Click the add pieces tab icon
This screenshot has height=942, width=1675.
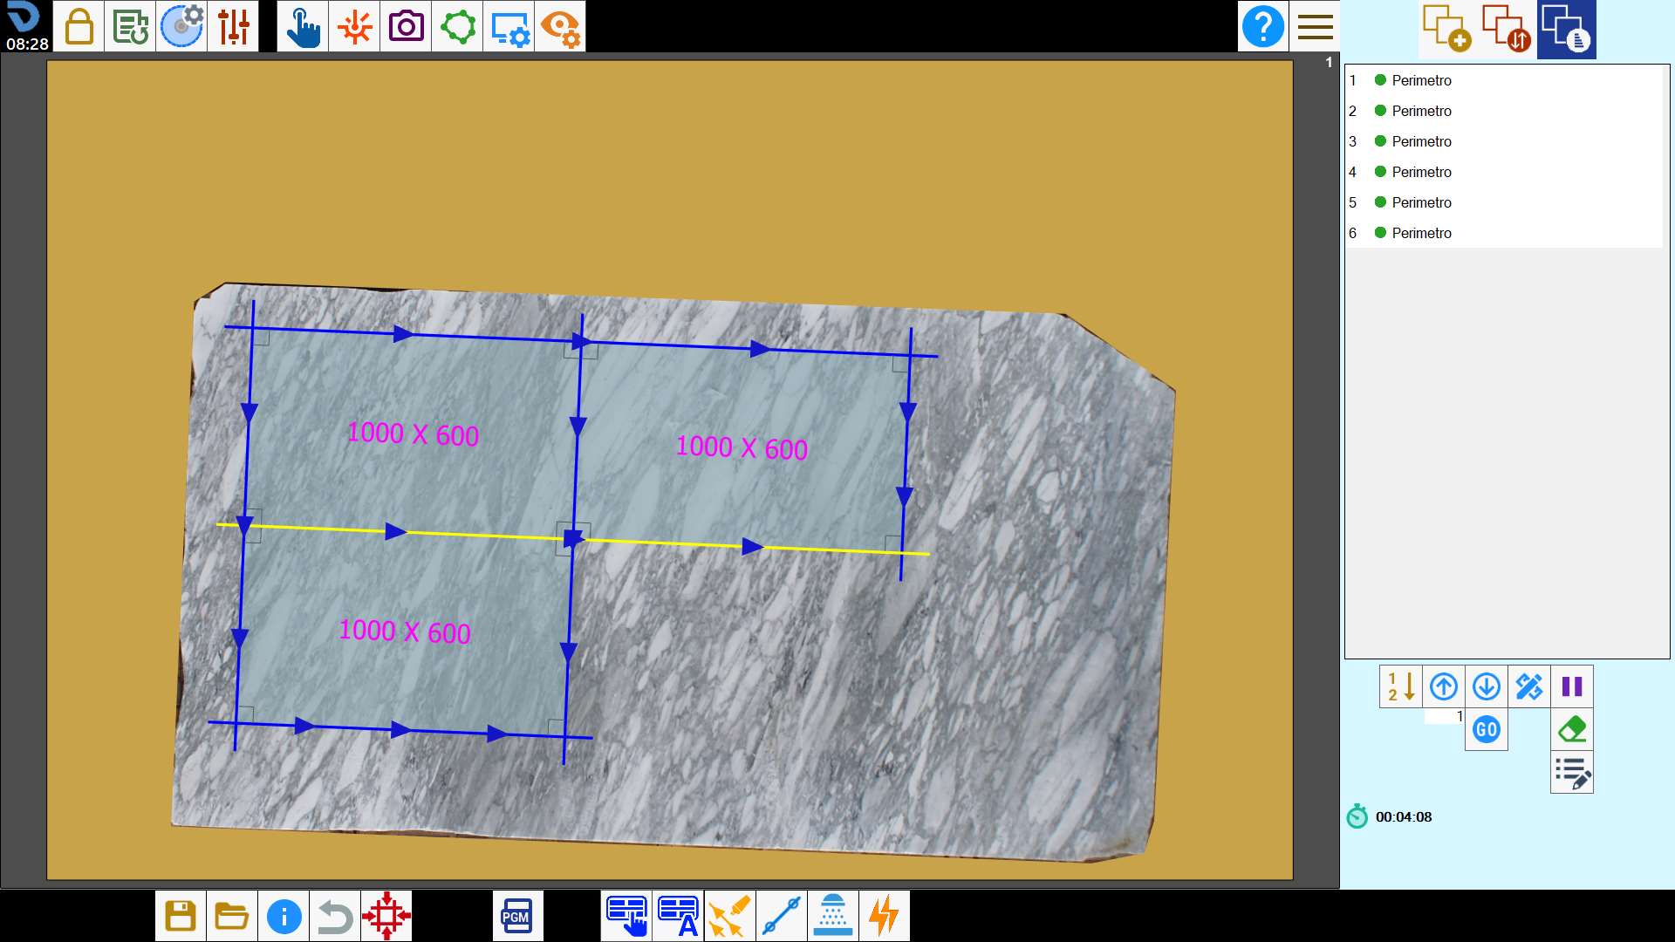tap(1447, 29)
